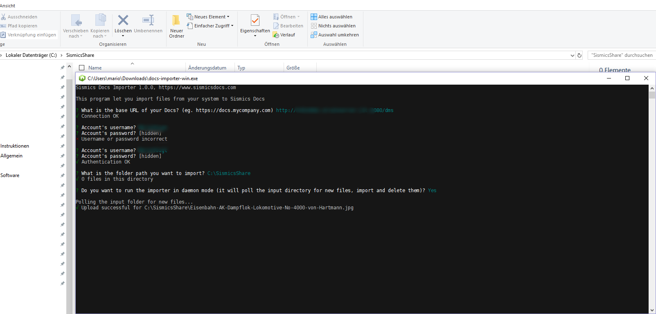The height and width of the screenshot is (314, 656).
Task: Expand the Eigenschaften dropdown arrow
Action: [255, 36]
